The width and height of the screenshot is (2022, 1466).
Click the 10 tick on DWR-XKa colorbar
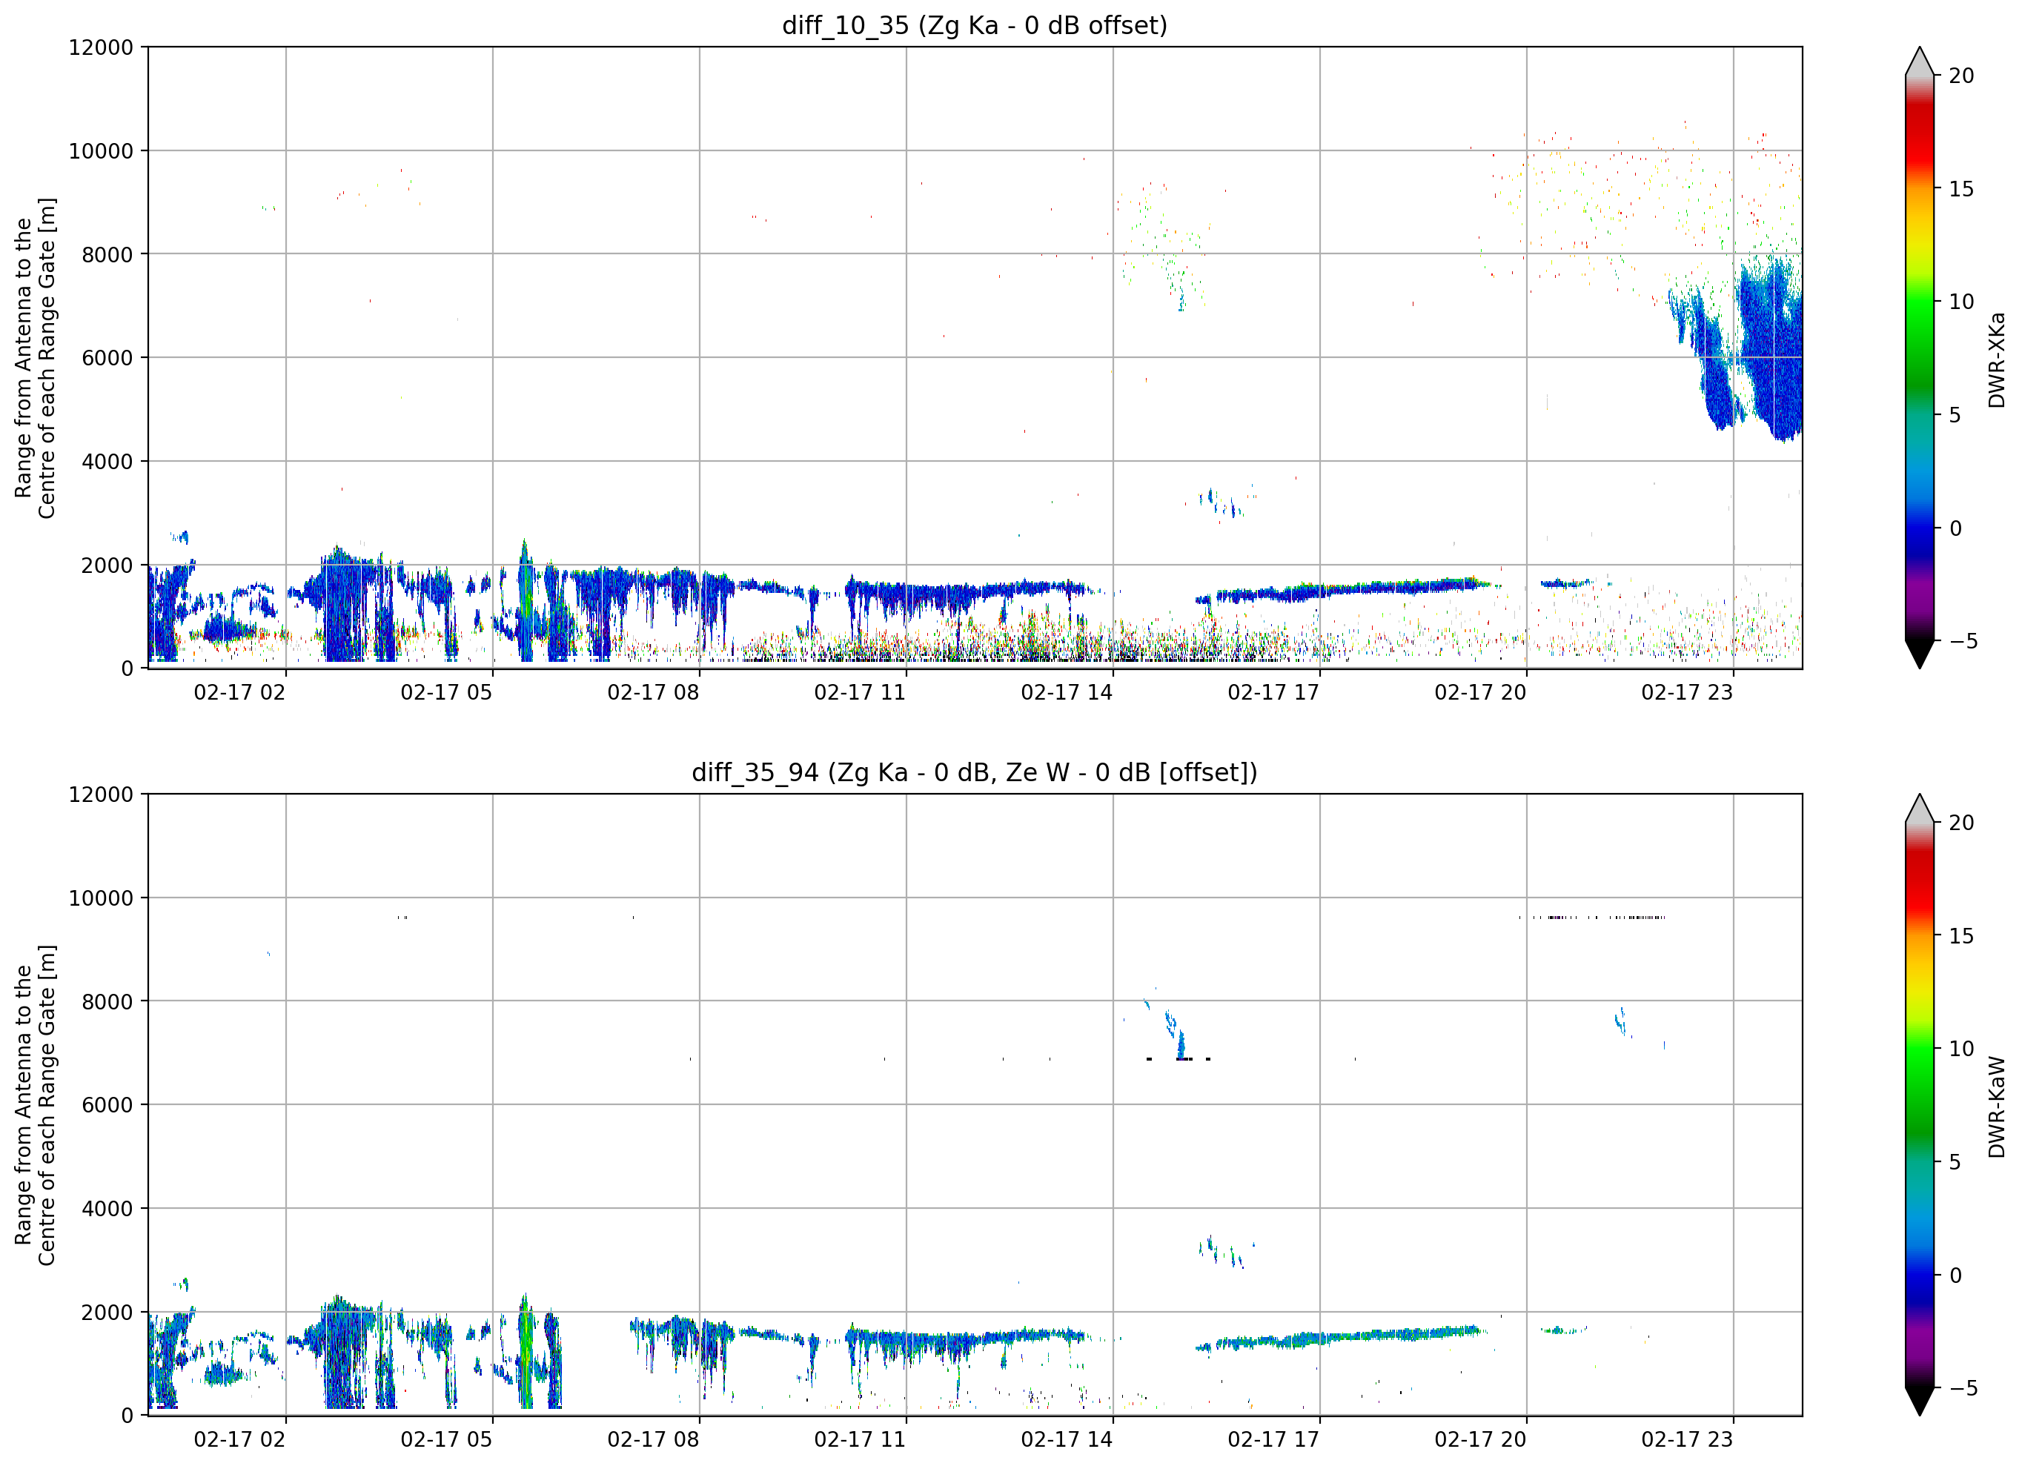pyautogui.click(x=1961, y=302)
